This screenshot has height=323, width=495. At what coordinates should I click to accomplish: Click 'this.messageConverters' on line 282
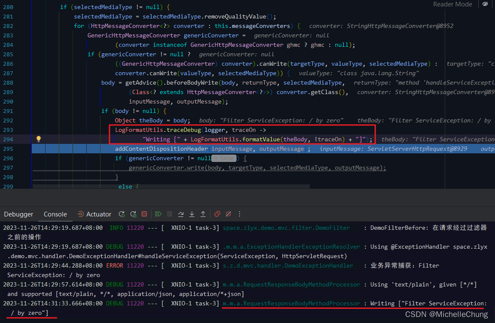[x=252, y=26]
